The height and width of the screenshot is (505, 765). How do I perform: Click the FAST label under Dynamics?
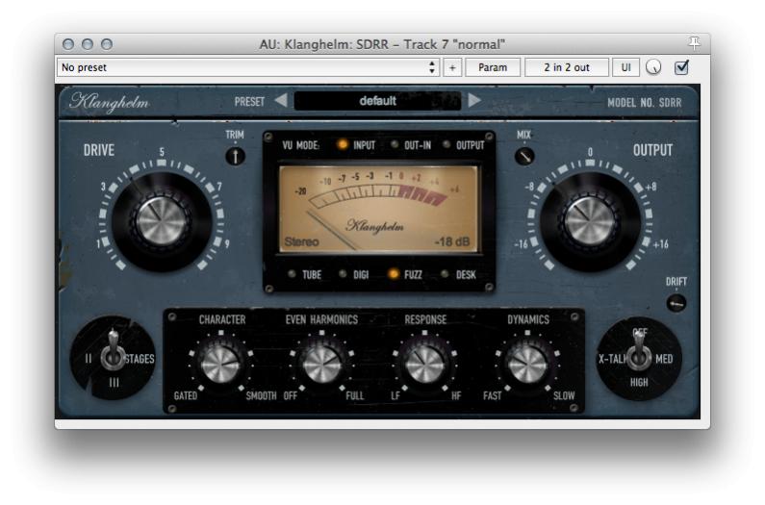click(493, 395)
